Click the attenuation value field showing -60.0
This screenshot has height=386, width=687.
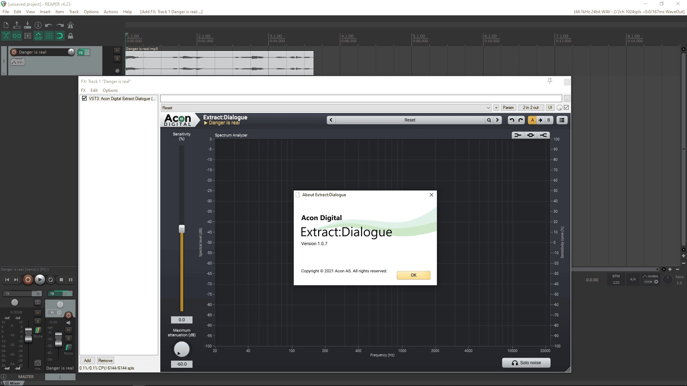click(182, 364)
